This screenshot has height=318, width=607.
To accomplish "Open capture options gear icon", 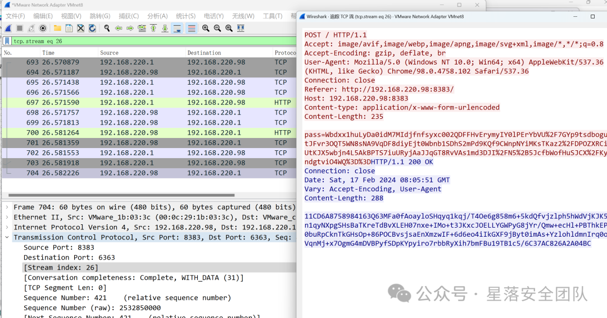I will [x=43, y=28].
